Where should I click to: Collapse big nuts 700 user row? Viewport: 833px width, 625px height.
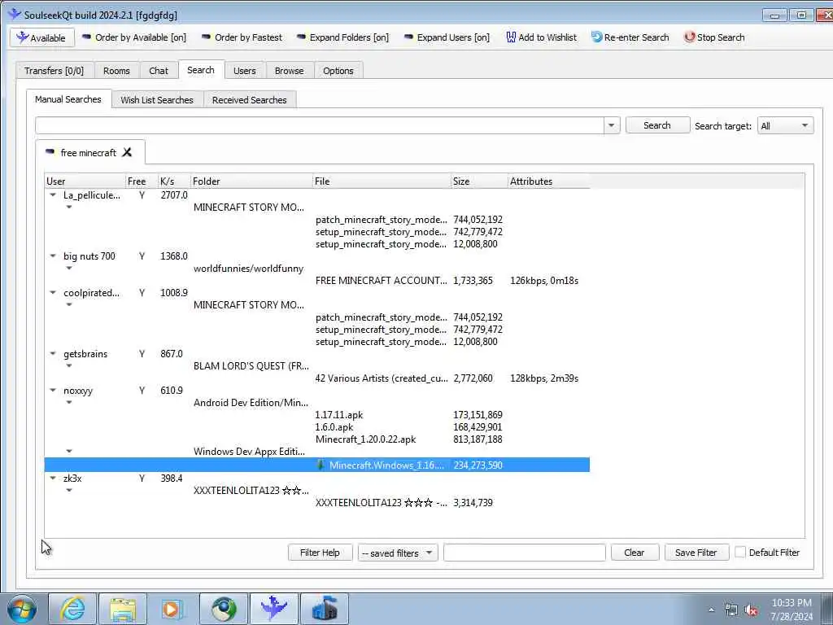pos(53,256)
